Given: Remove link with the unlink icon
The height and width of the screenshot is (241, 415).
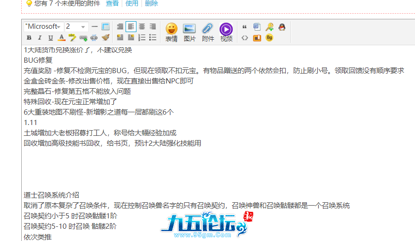Looking at the screenshot, I should pos(94,38).
